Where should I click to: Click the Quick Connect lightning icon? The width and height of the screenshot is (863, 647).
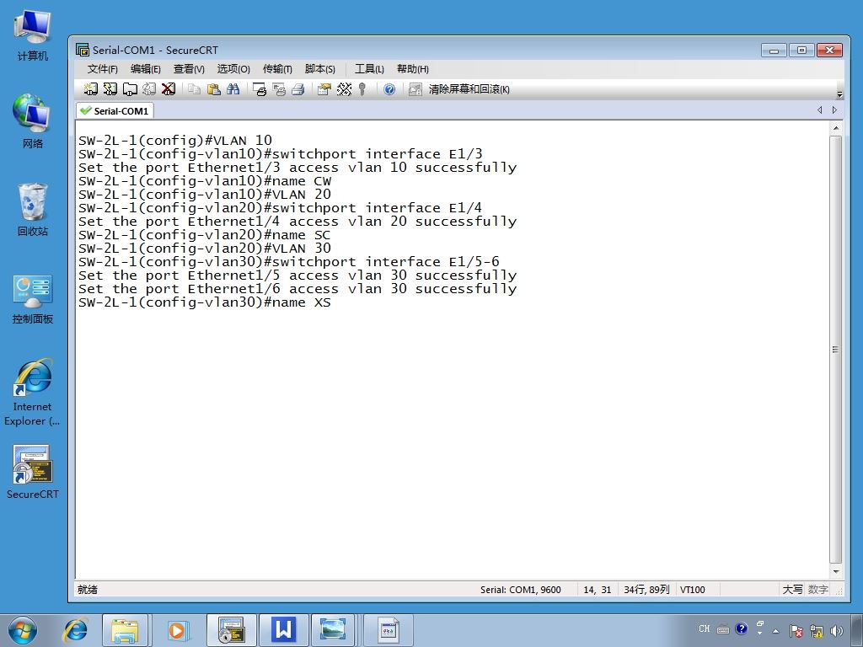point(110,89)
